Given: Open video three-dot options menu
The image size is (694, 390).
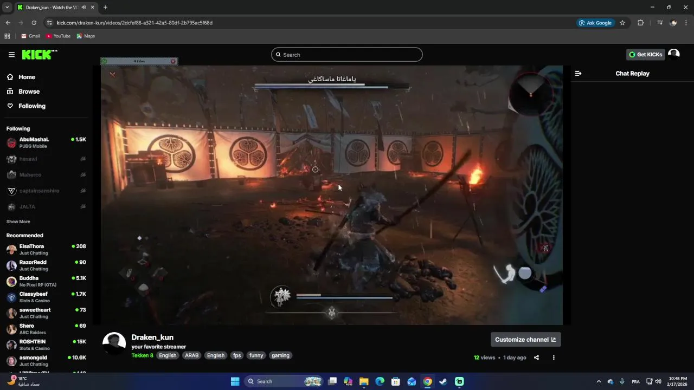Looking at the screenshot, I should point(554,357).
